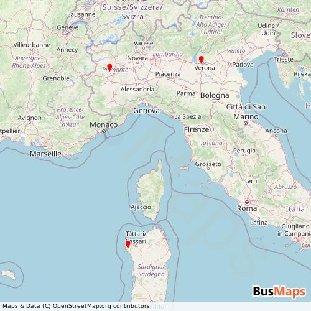311x311 pixels.
Task: Click the Monaco city dot symbol
Action: pyautogui.click(x=104, y=131)
